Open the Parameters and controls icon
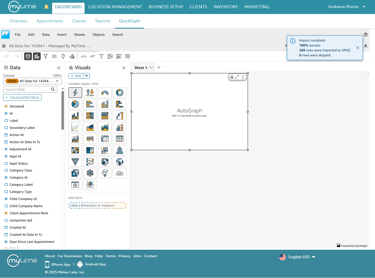 click(54, 56)
